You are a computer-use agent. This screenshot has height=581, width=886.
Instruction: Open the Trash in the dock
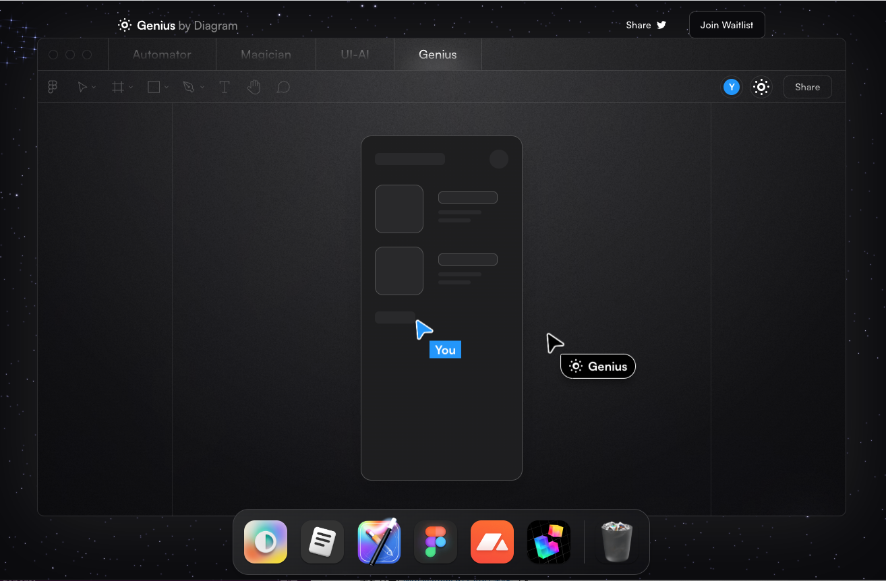616,542
